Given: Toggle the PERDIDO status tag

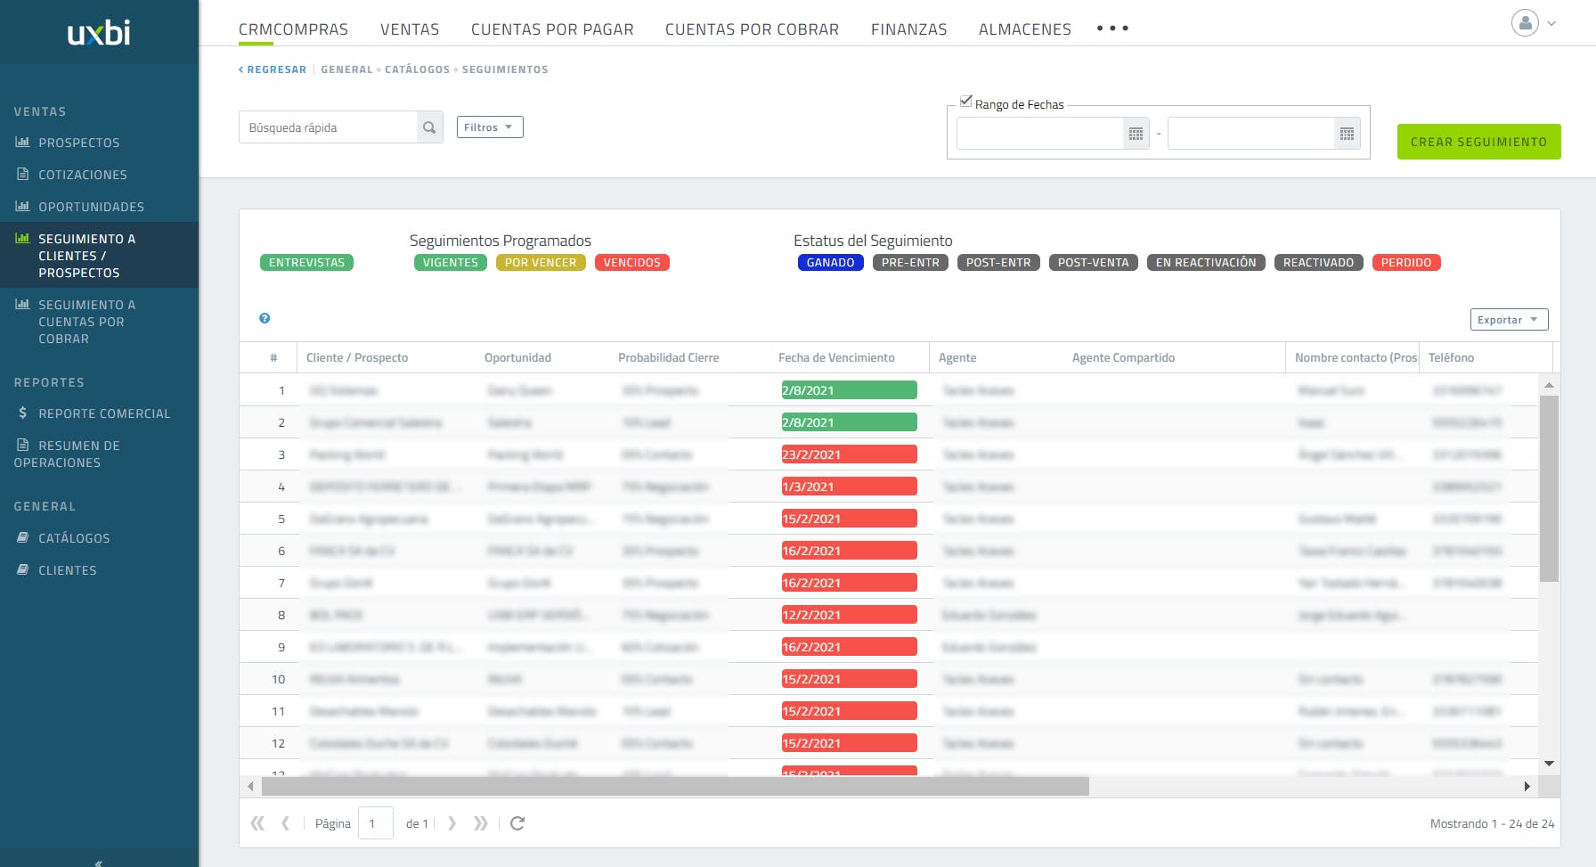Looking at the screenshot, I should pyautogui.click(x=1406, y=263).
